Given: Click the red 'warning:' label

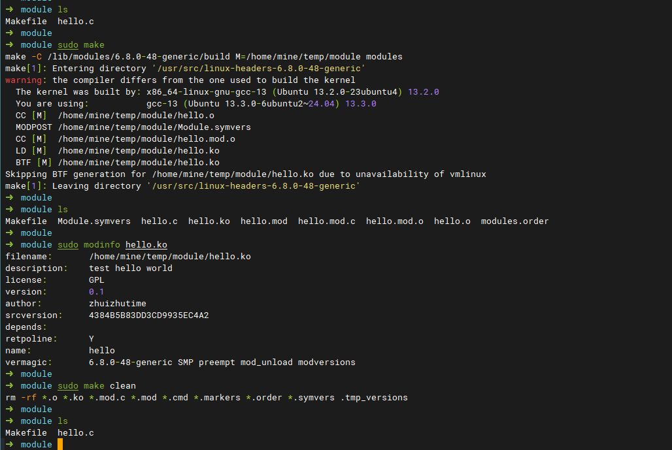Looking at the screenshot, I should click(x=26, y=80).
